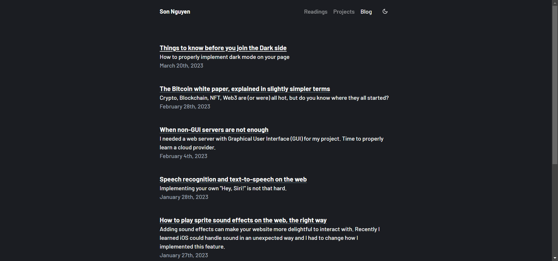Viewport: 558px width, 261px height.
Task: Click the scrollbar track below the thumb
Action: 555,209
